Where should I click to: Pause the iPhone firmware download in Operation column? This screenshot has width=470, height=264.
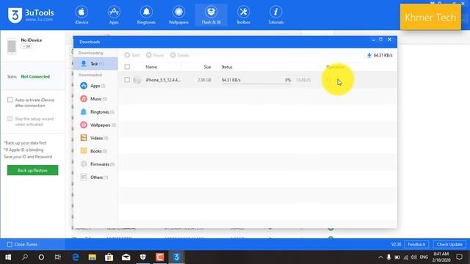tap(328, 80)
